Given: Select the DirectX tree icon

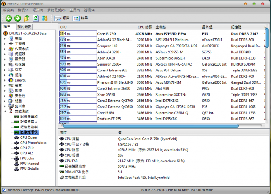Looking at the screenshot, I should pyautogui.click(x=11, y=80).
